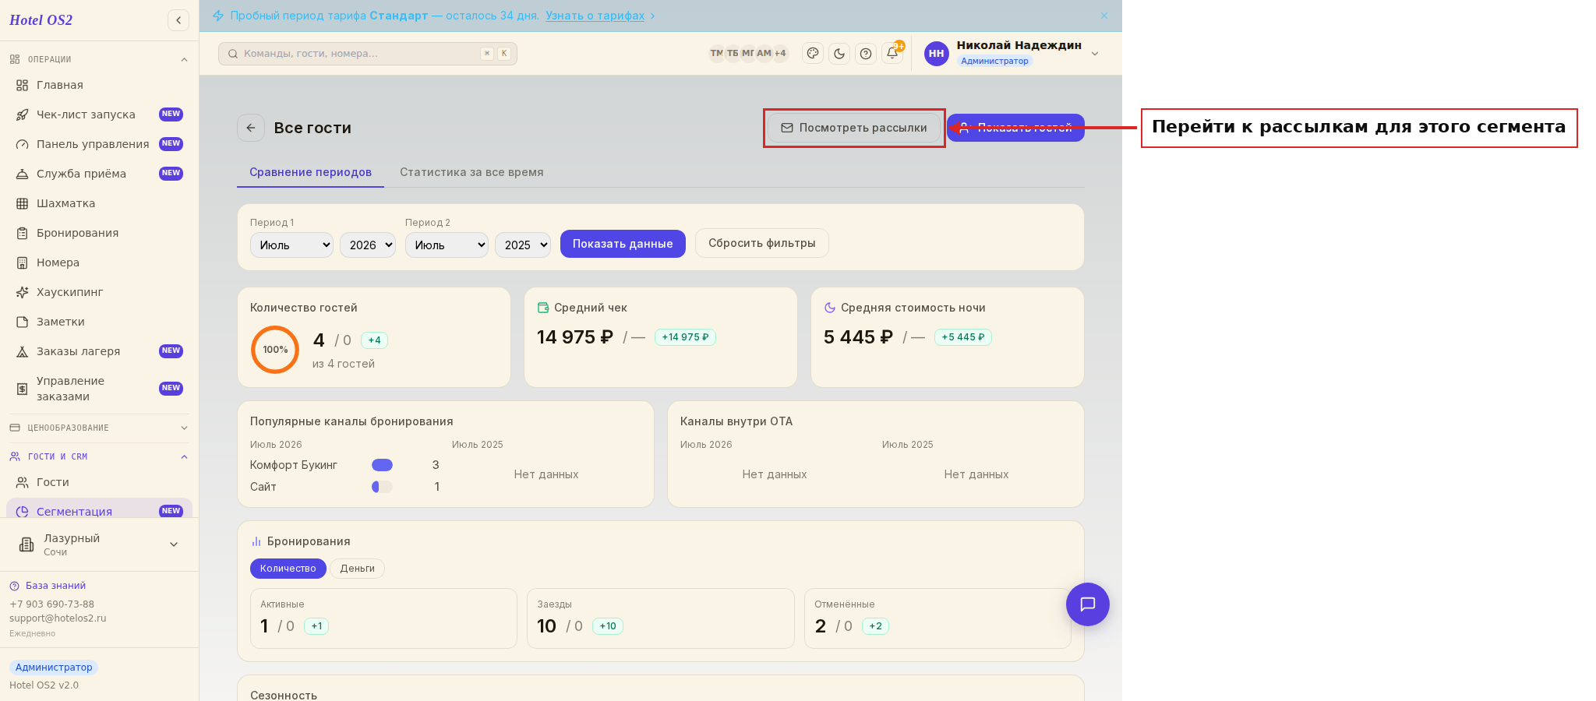Open the Период 2 year dropdown showing 2025

point(523,245)
